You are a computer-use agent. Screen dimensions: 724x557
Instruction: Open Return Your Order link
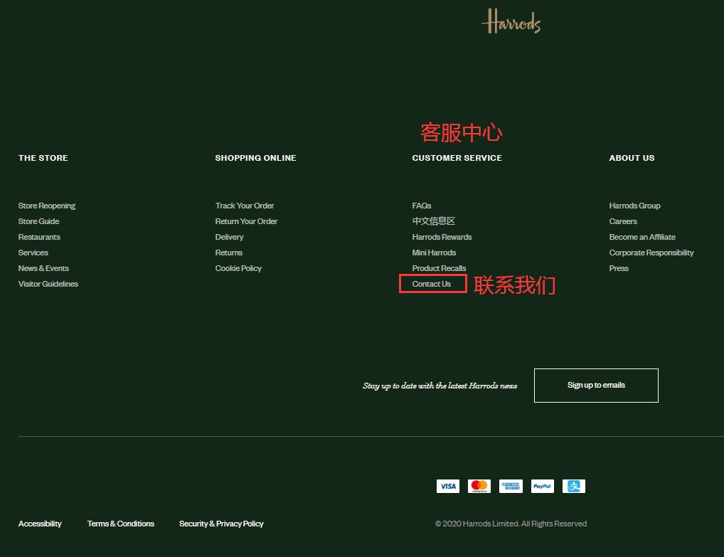[x=246, y=221]
